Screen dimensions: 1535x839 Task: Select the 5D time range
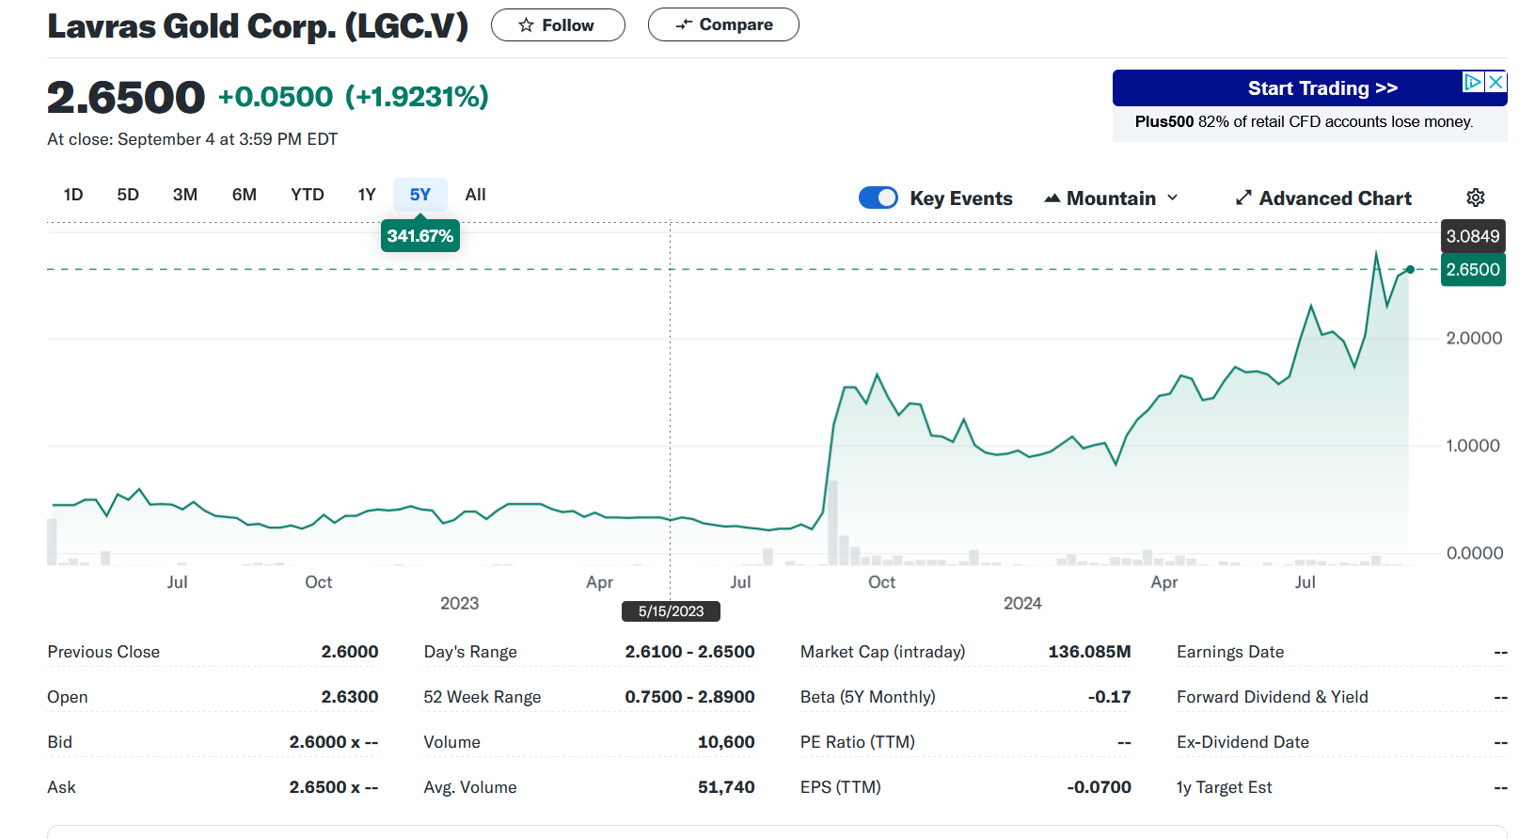click(x=128, y=195)
